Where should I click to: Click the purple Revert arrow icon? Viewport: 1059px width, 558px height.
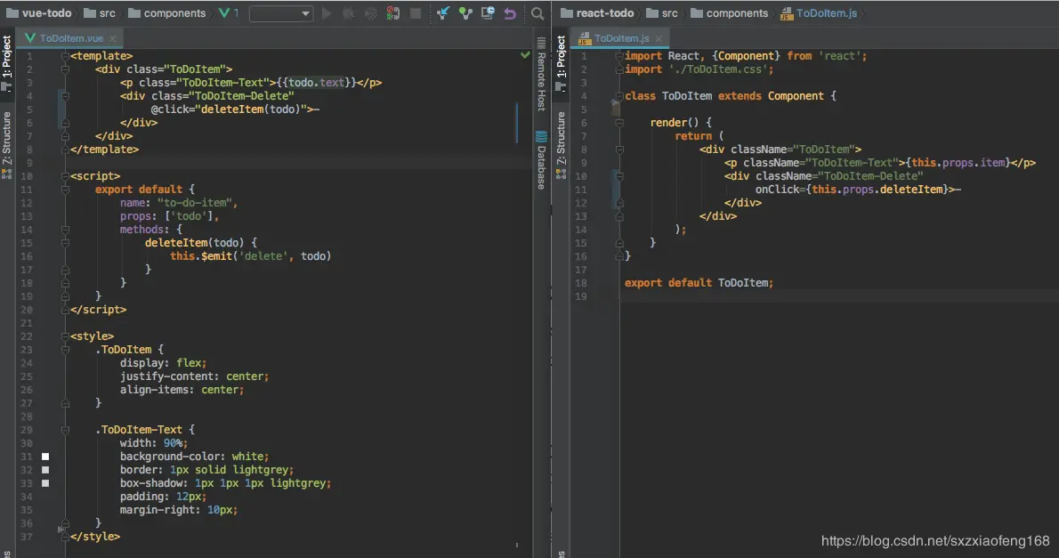tap(510, 13)
